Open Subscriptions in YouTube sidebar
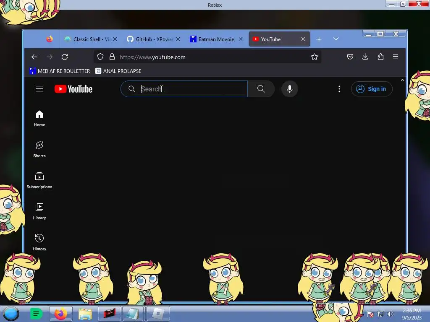 click(x=39, y=180)
